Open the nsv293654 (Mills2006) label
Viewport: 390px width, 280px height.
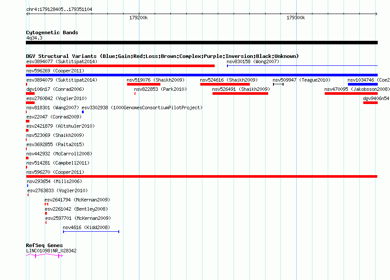pos(54,181)
